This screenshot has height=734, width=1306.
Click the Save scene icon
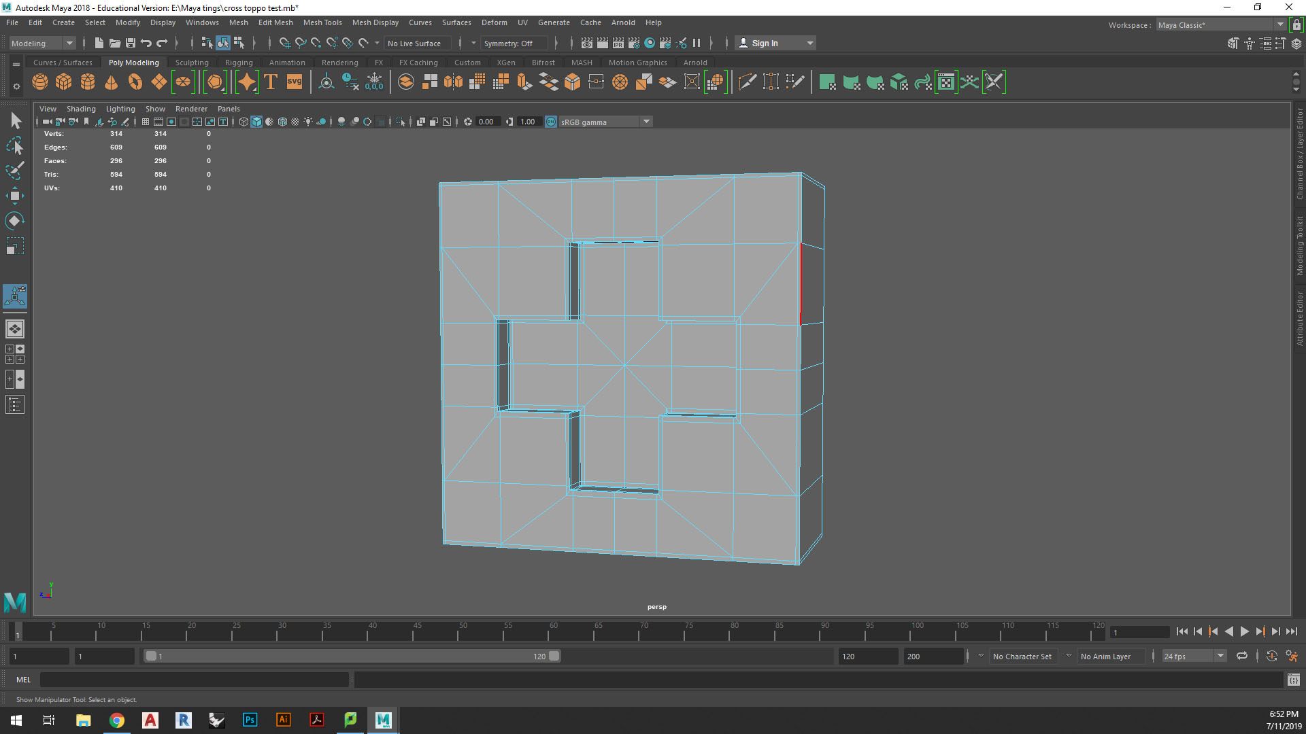pyautogui.click(x=131, y=43)
